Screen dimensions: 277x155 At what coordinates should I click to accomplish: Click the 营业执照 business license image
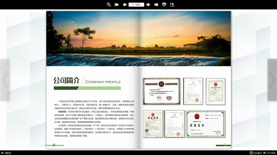point(153,124)
